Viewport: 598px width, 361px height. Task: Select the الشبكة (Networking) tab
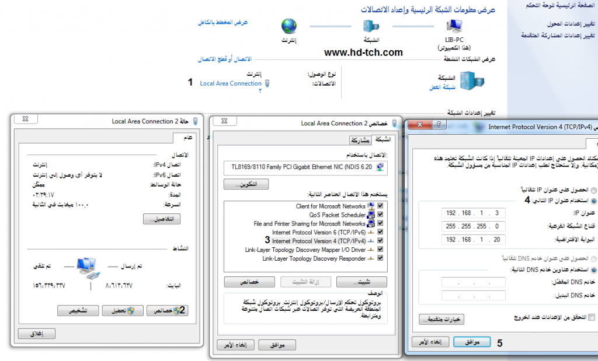pos(384,139)
